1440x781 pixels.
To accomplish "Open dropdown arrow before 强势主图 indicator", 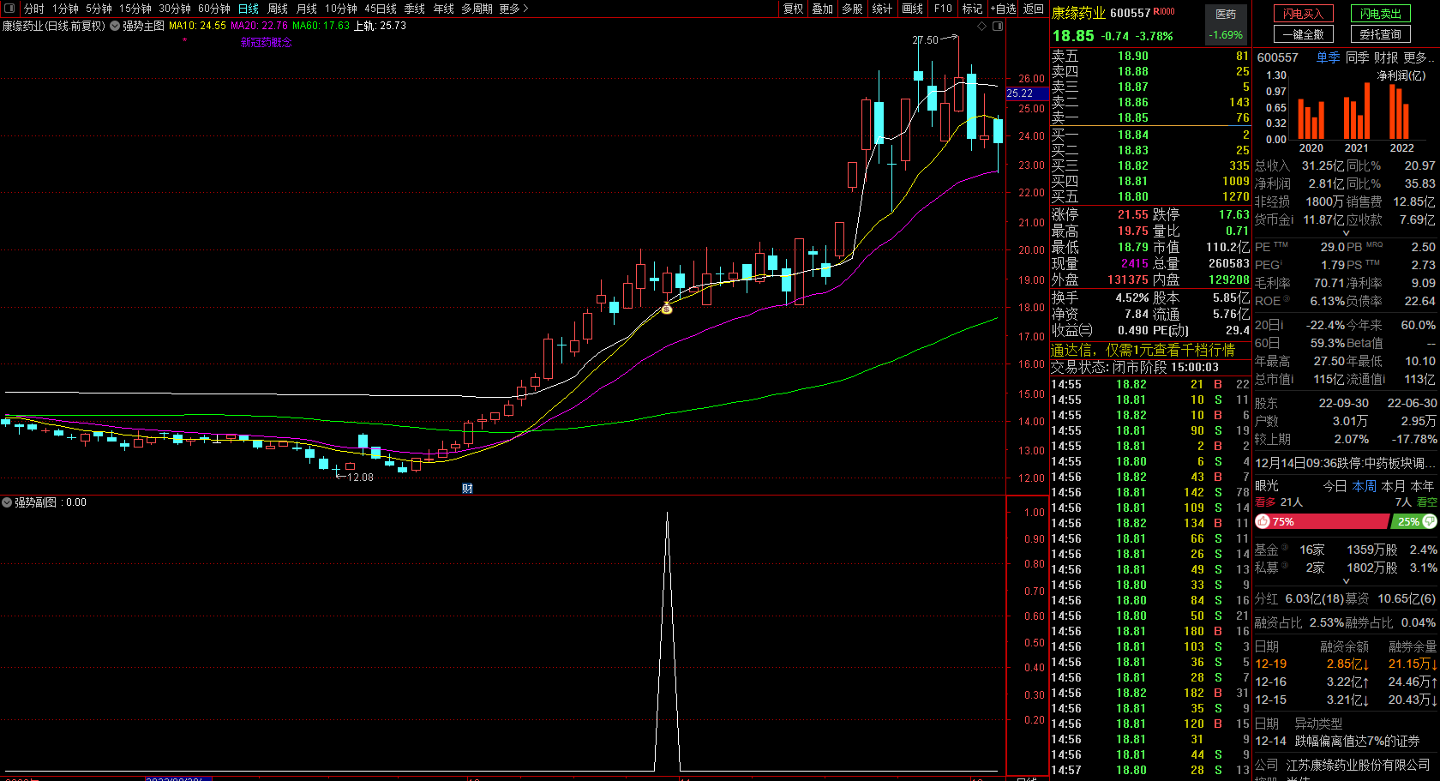I will (115, 27).
